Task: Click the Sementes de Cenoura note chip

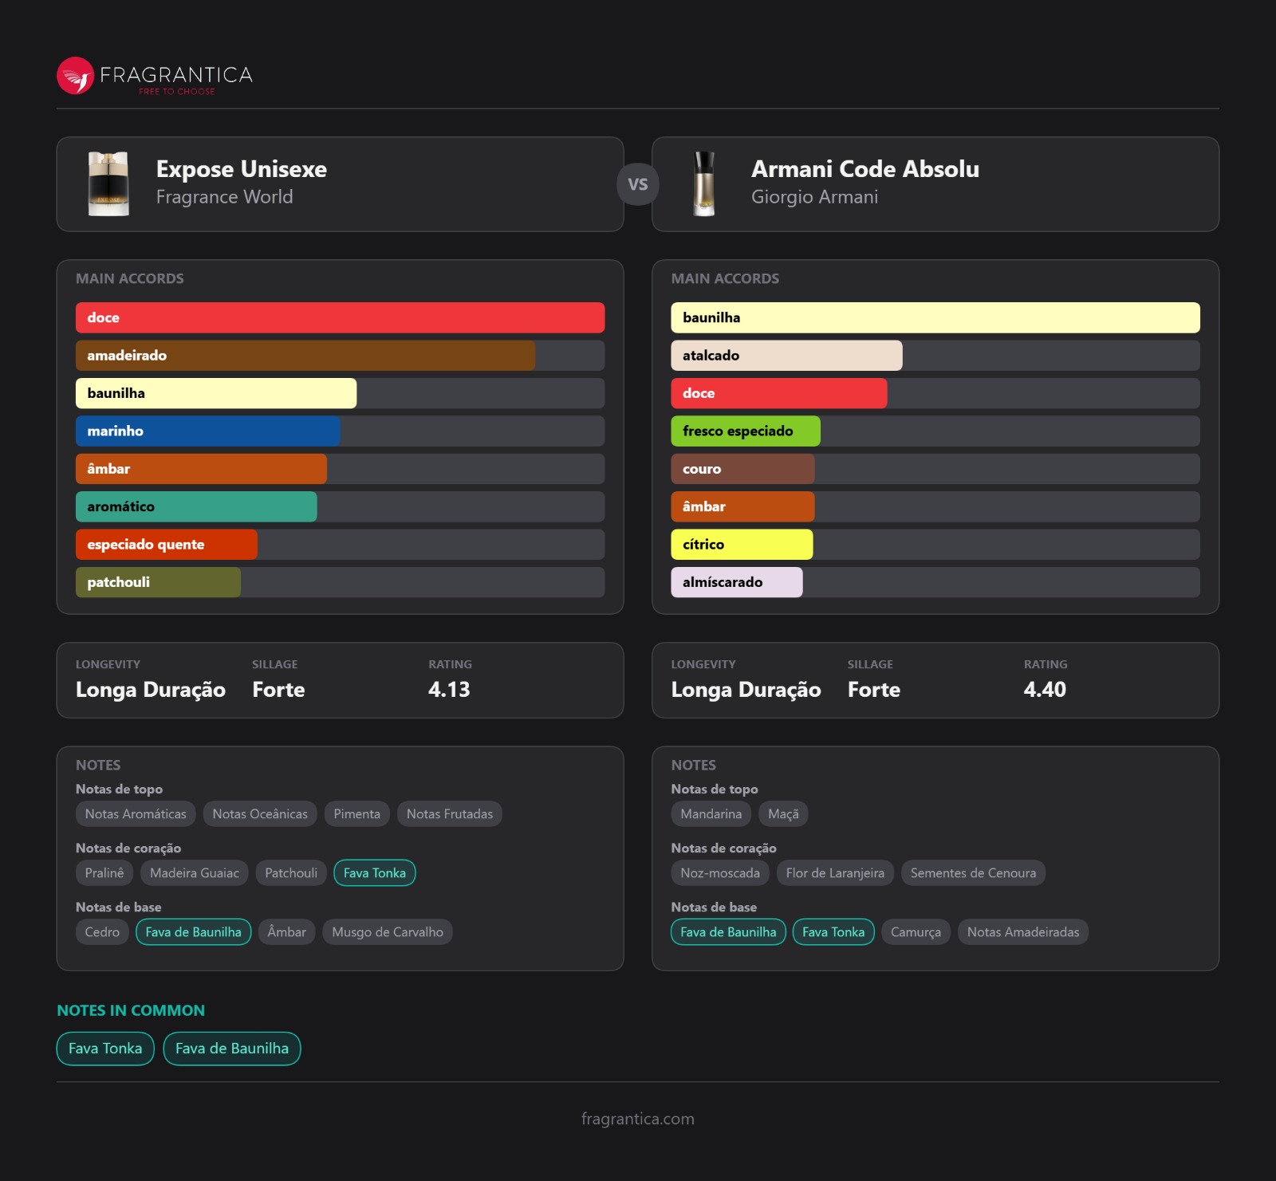Action: click(x=973, y=873)
